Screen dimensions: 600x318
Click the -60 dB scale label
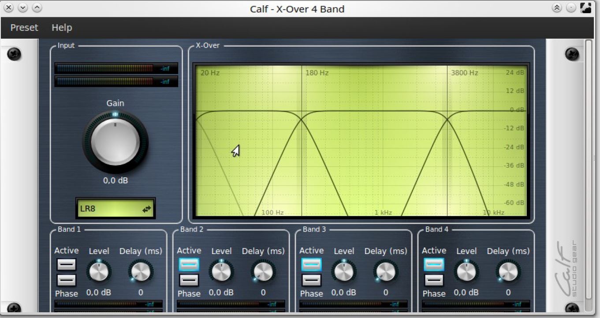coord(514,203)
